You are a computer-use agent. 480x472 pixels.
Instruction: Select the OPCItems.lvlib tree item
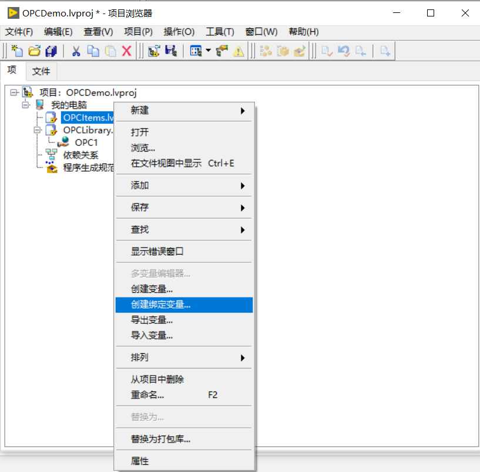pyautogui.click(x=88, y=118)
